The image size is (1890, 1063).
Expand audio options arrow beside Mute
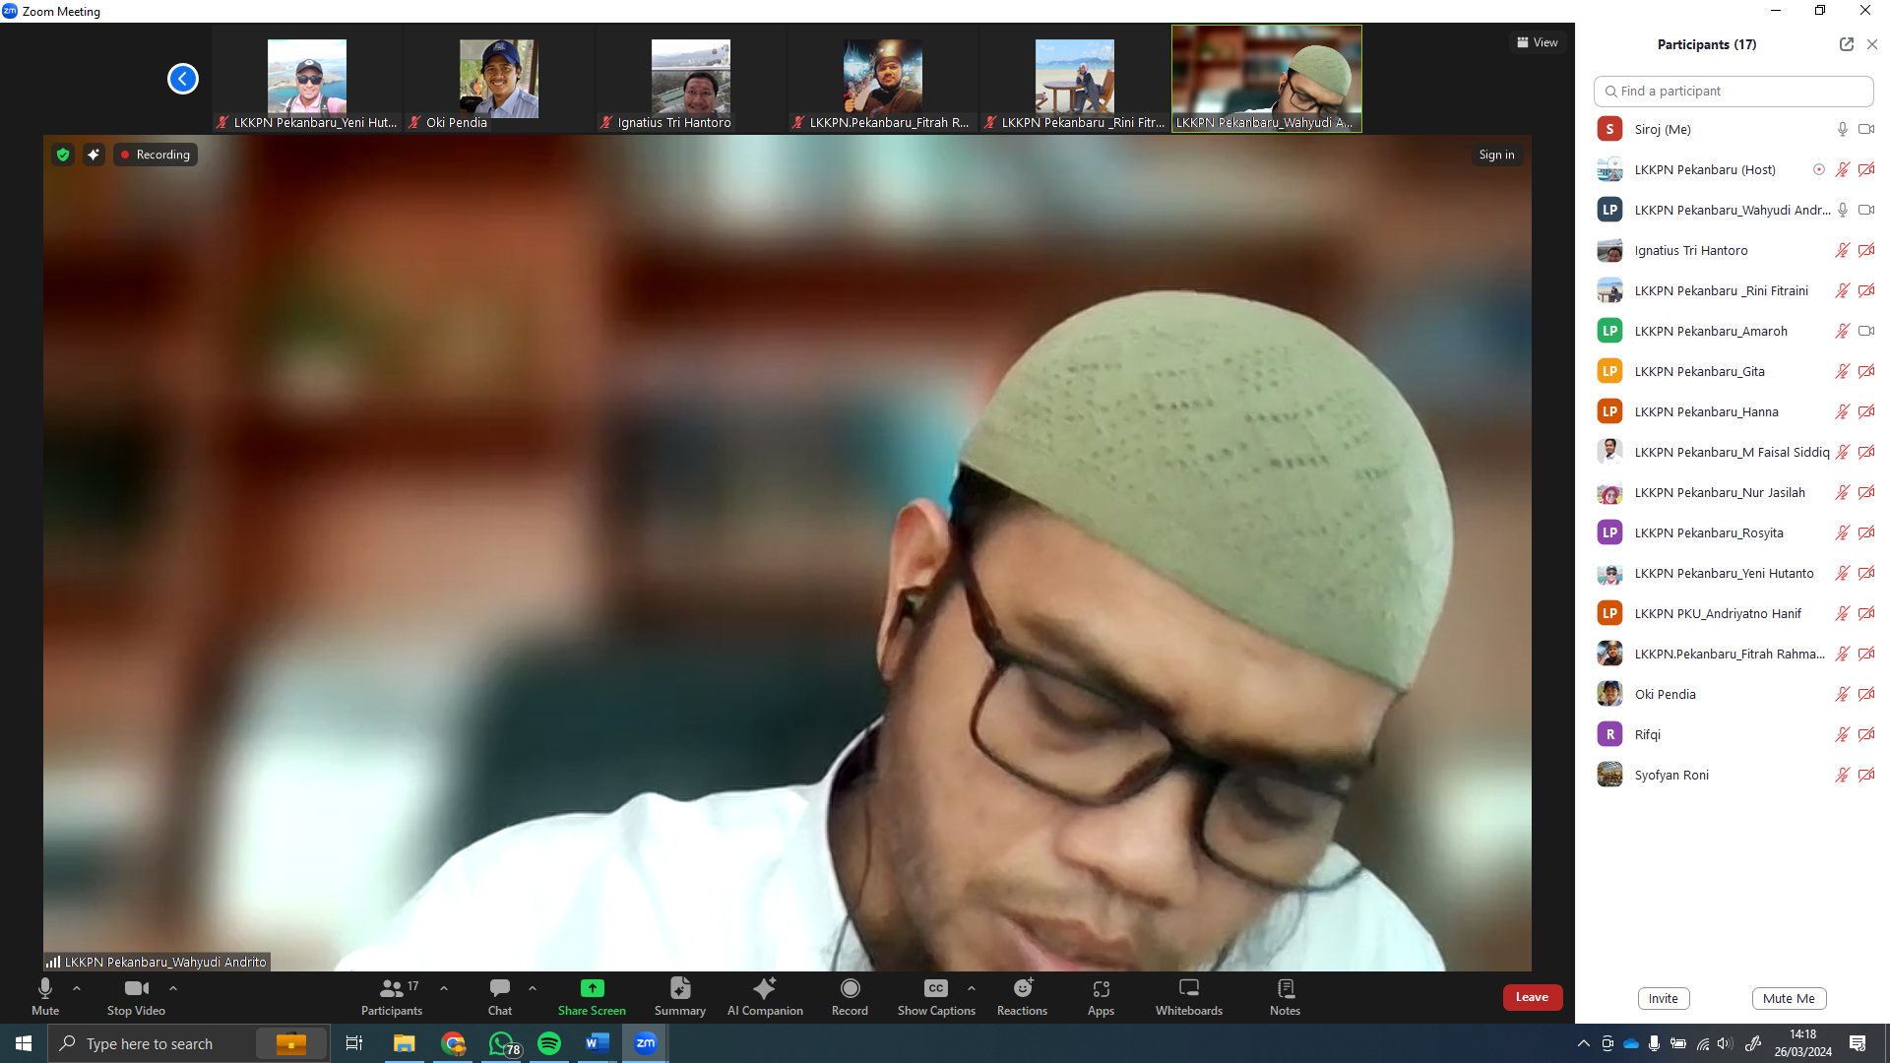point(77,988)
